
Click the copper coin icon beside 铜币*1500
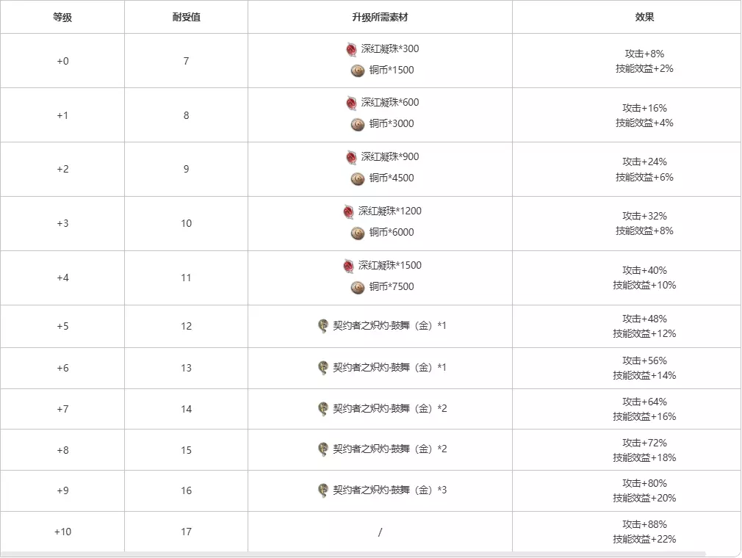coord(358,70)
